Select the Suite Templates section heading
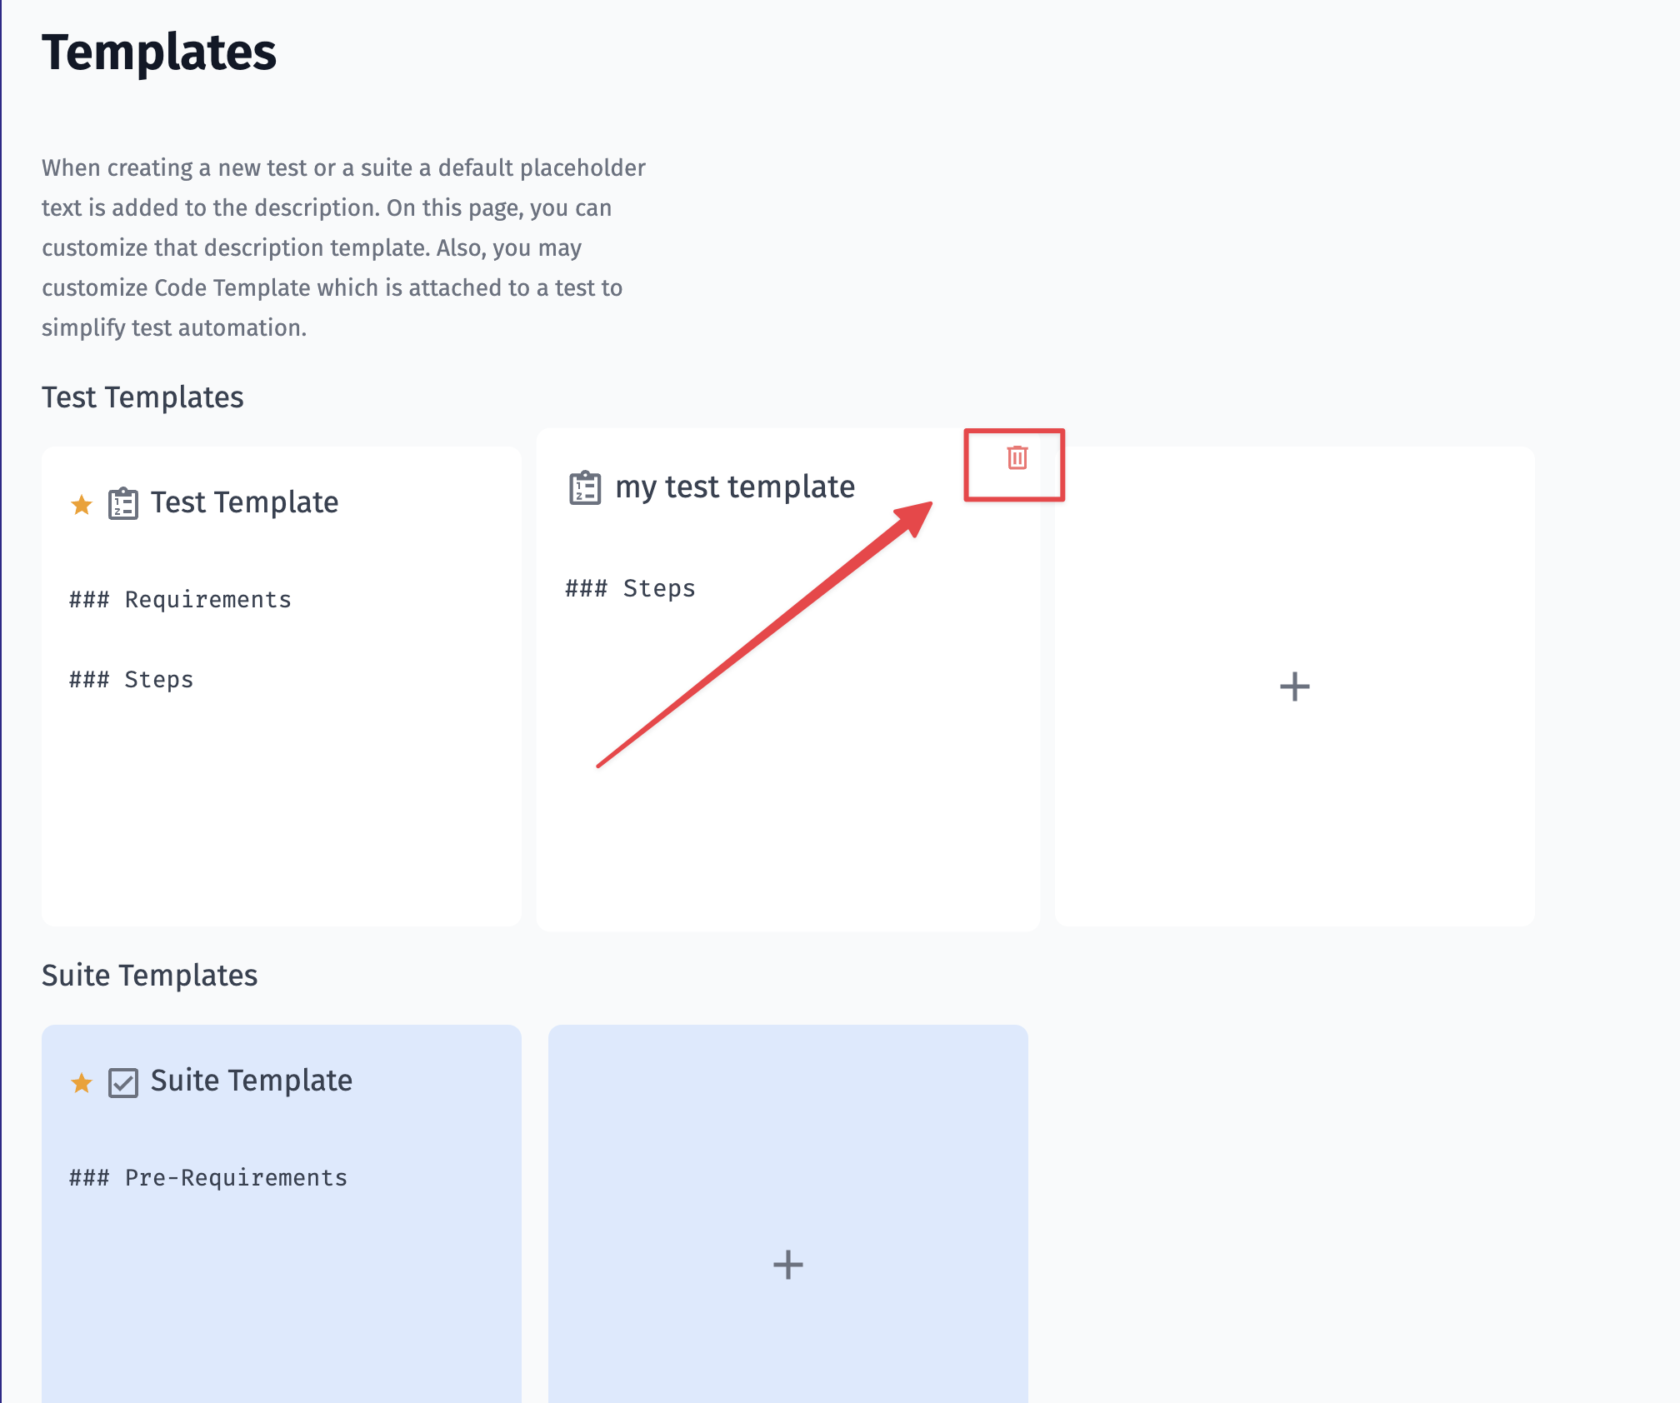The width and height of the screenshot is (1680, 1403). pyautogui.click(x=150, y=976)
